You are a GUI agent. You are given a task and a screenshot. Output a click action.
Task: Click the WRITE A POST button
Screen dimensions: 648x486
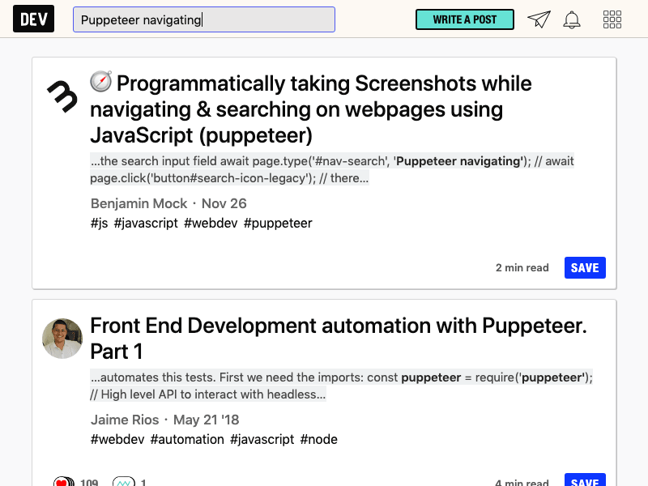[x=464, y=19]
